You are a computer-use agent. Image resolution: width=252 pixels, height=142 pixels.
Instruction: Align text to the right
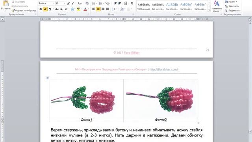coord(103,9)
